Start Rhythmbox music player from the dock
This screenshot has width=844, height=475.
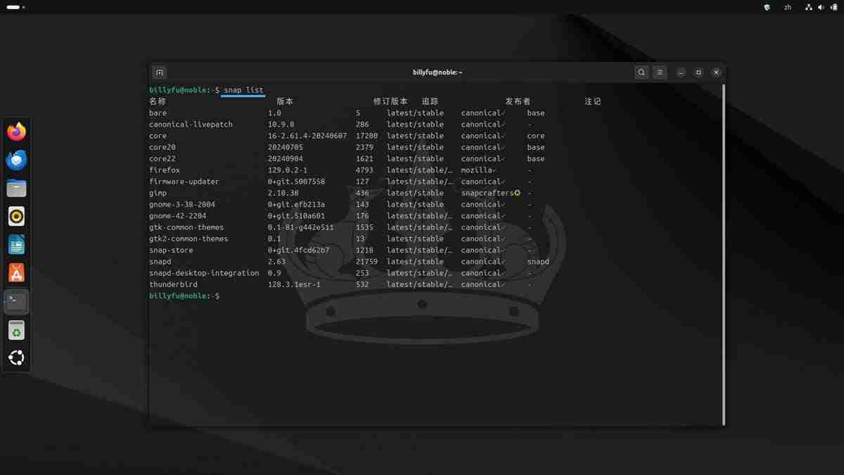(x=16, y=216)
